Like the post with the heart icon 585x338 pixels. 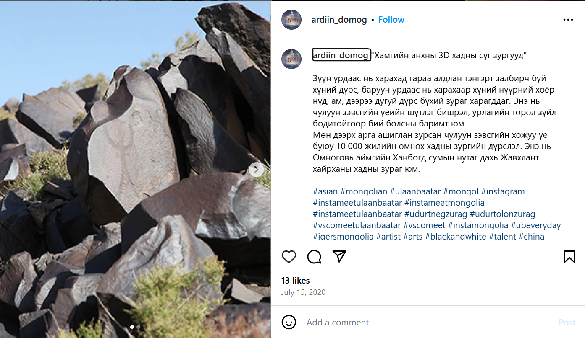[x=289, y=257]
